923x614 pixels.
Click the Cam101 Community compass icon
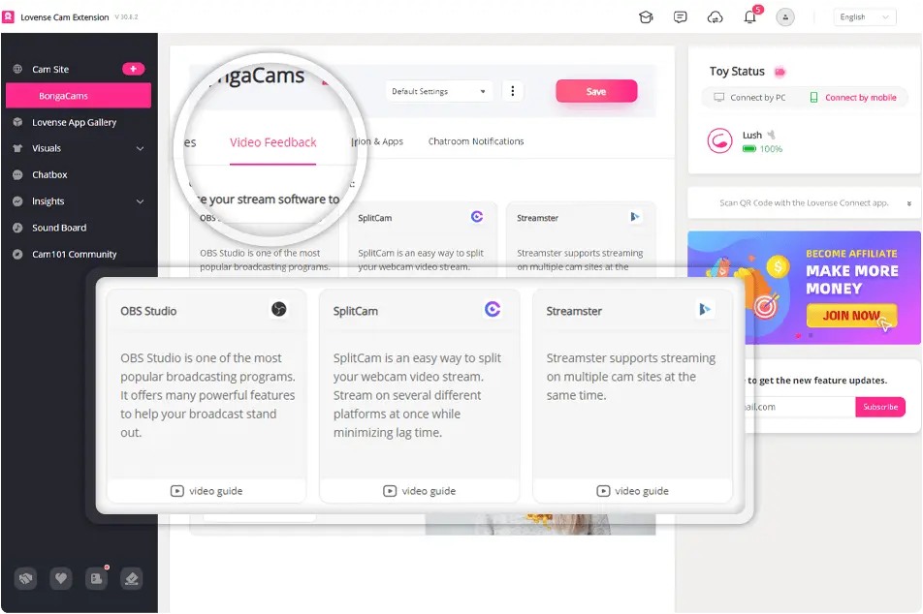17,254
